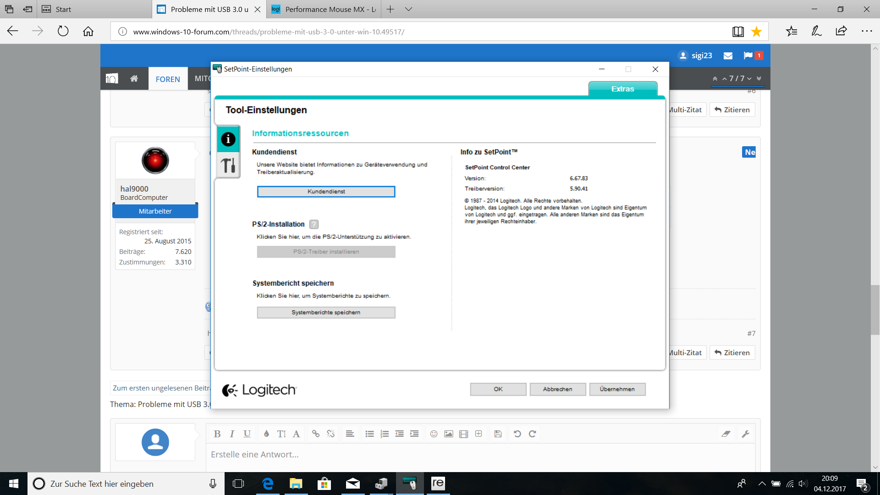Increase indent in reply editor
Viewport: 880px width, 495px height.
point(414,434)
